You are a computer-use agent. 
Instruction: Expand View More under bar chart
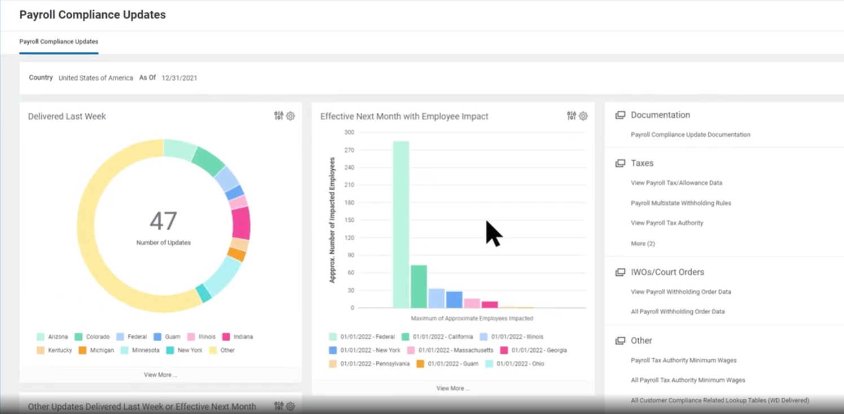(452, 388)
